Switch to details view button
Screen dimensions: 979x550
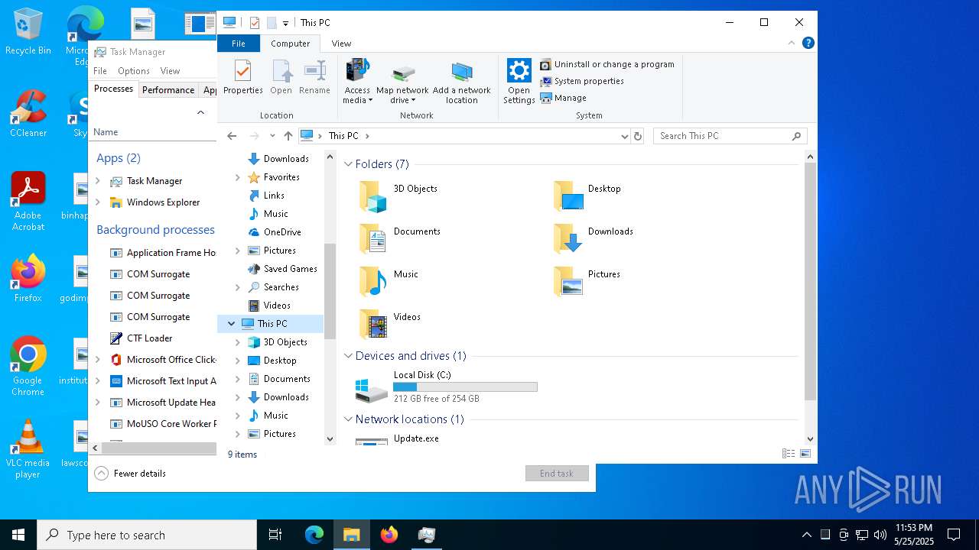(x=789, y=454)
